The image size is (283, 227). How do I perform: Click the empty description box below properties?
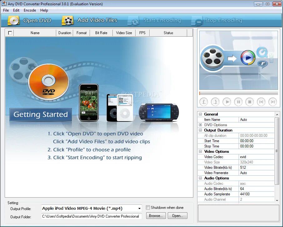coord(238,213)
